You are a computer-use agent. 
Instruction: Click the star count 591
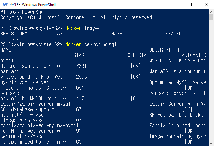[x=80, y=88]
